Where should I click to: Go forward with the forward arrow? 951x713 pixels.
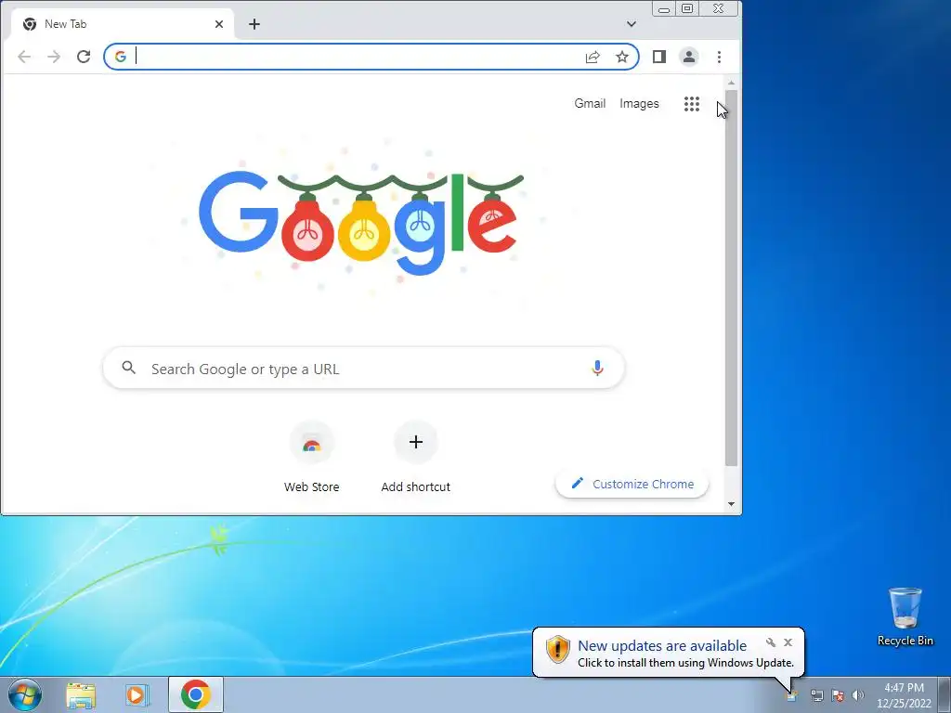pyautogui.click(x=54, y=57)
